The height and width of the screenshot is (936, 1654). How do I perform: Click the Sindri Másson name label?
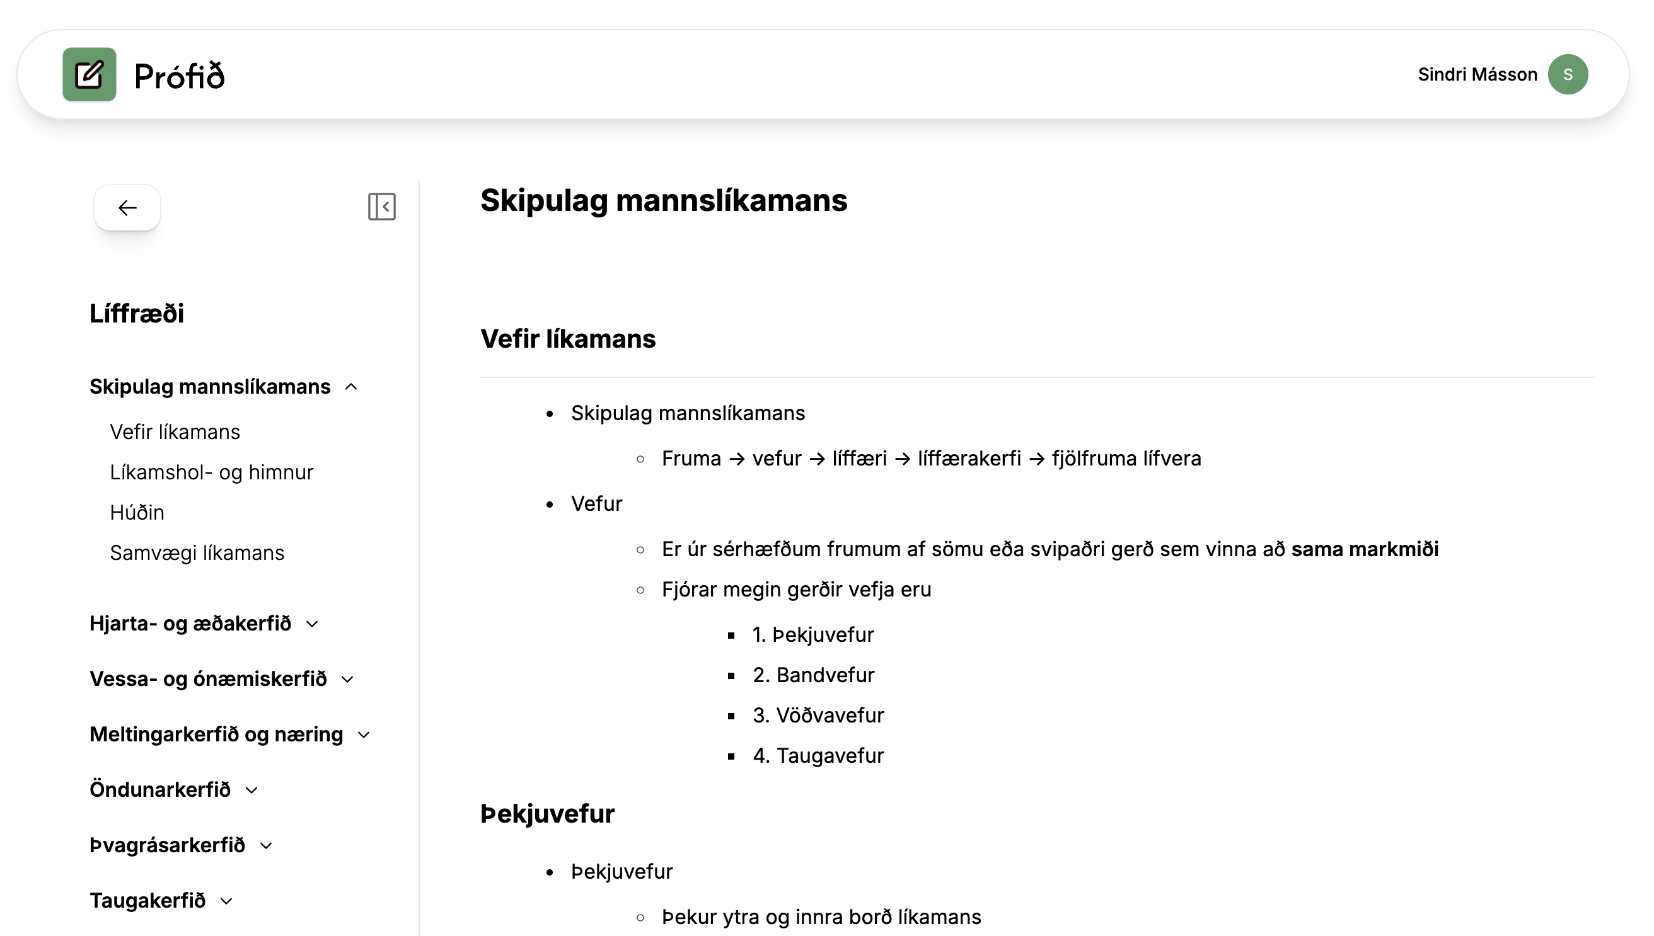1476,74
